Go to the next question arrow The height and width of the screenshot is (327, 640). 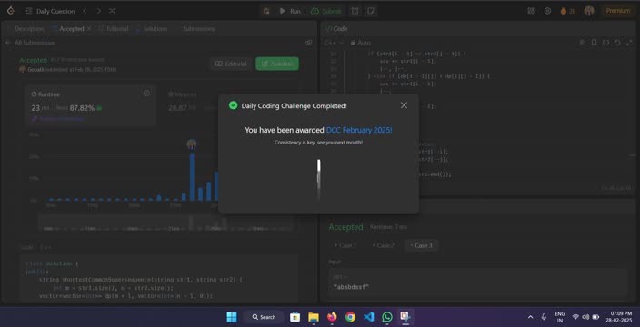pos(98,11)
